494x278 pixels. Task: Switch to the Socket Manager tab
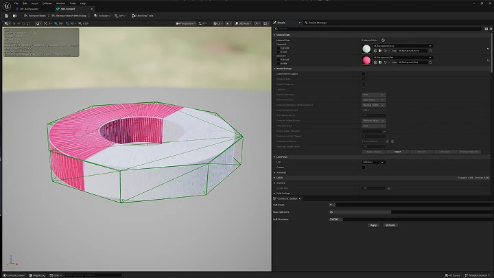click(x=316, y=23)
